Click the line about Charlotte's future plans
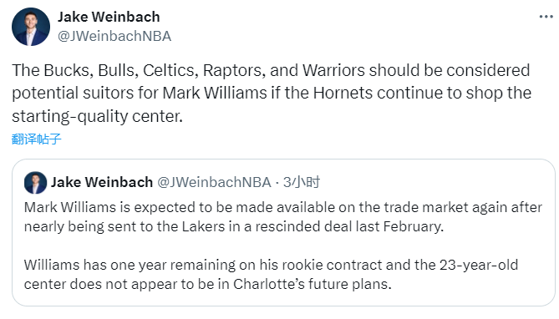This screenshot has height=319, width=559. [208, 284]
